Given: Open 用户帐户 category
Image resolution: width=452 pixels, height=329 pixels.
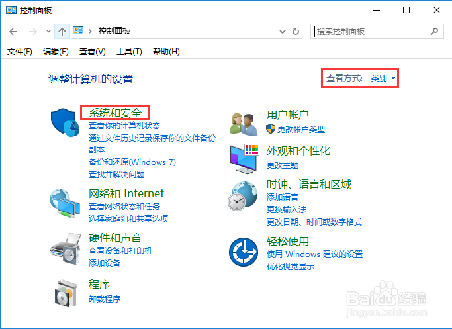Looking at the screenshot, I should 287,115.
